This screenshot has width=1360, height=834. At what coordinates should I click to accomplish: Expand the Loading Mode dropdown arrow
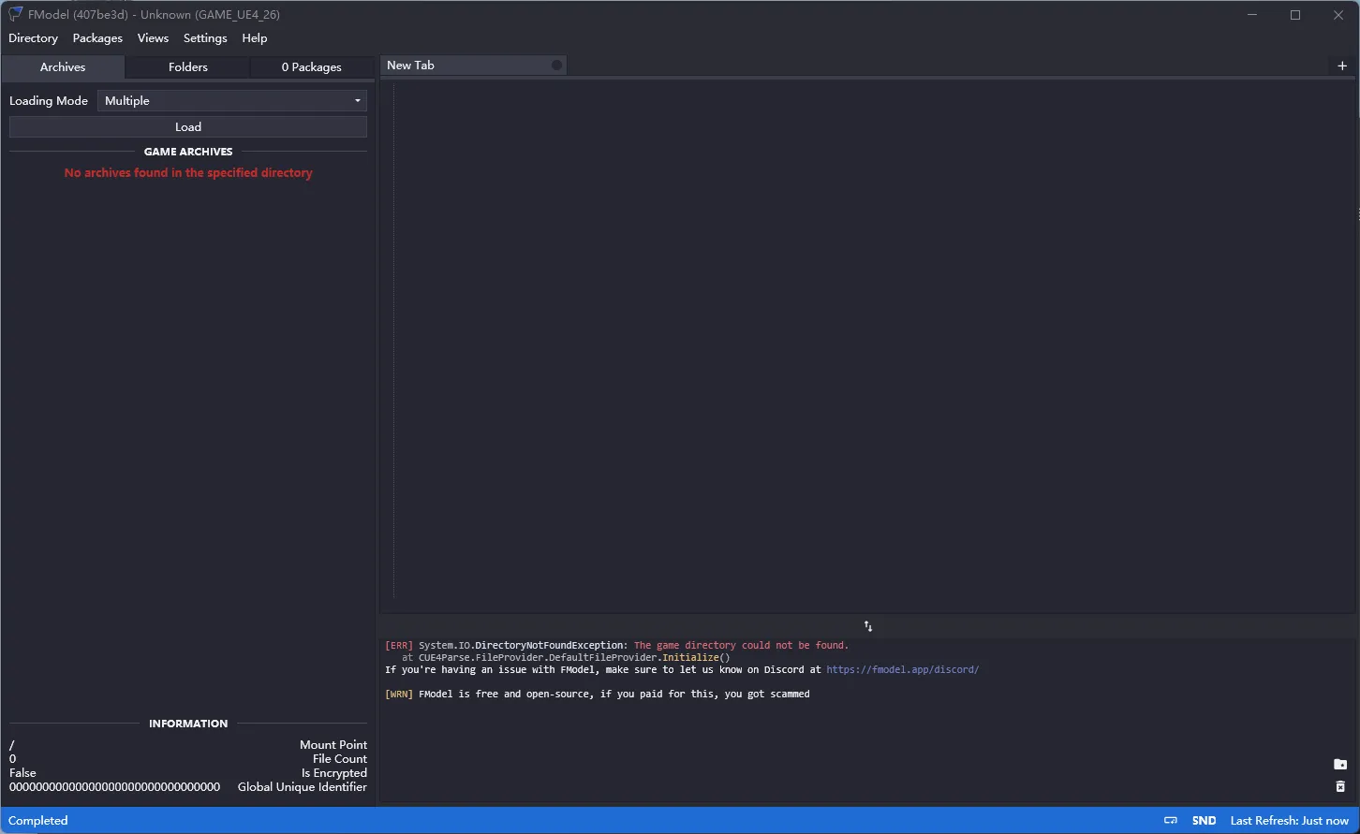(x=357, y=101)
